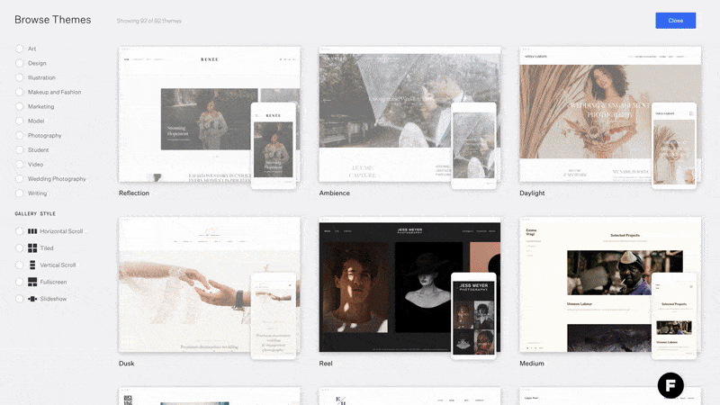Open the Reel mobile phone preview

(473, 316)
